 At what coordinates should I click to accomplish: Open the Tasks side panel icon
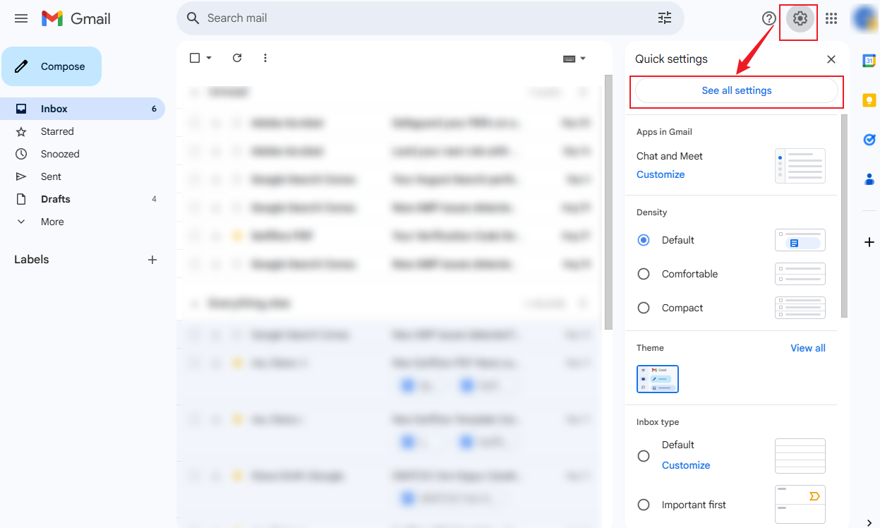coord(869,140)
